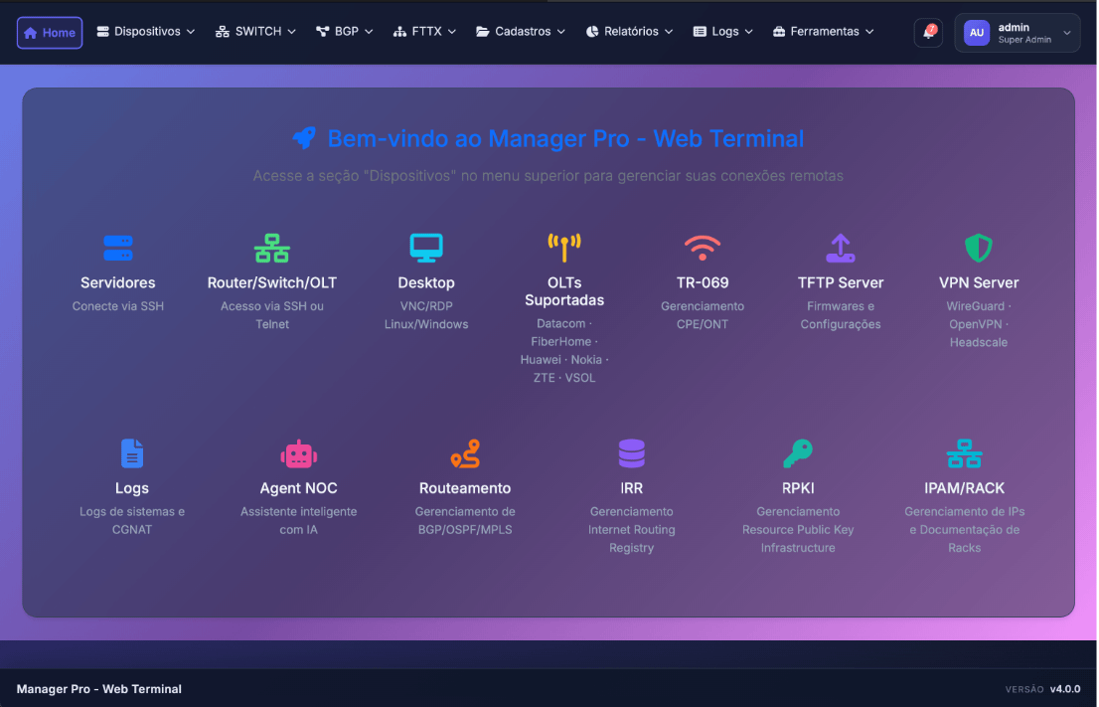
Task: Switch to the BGP menu
Action: pyautogui.click(x=344, y=31)
